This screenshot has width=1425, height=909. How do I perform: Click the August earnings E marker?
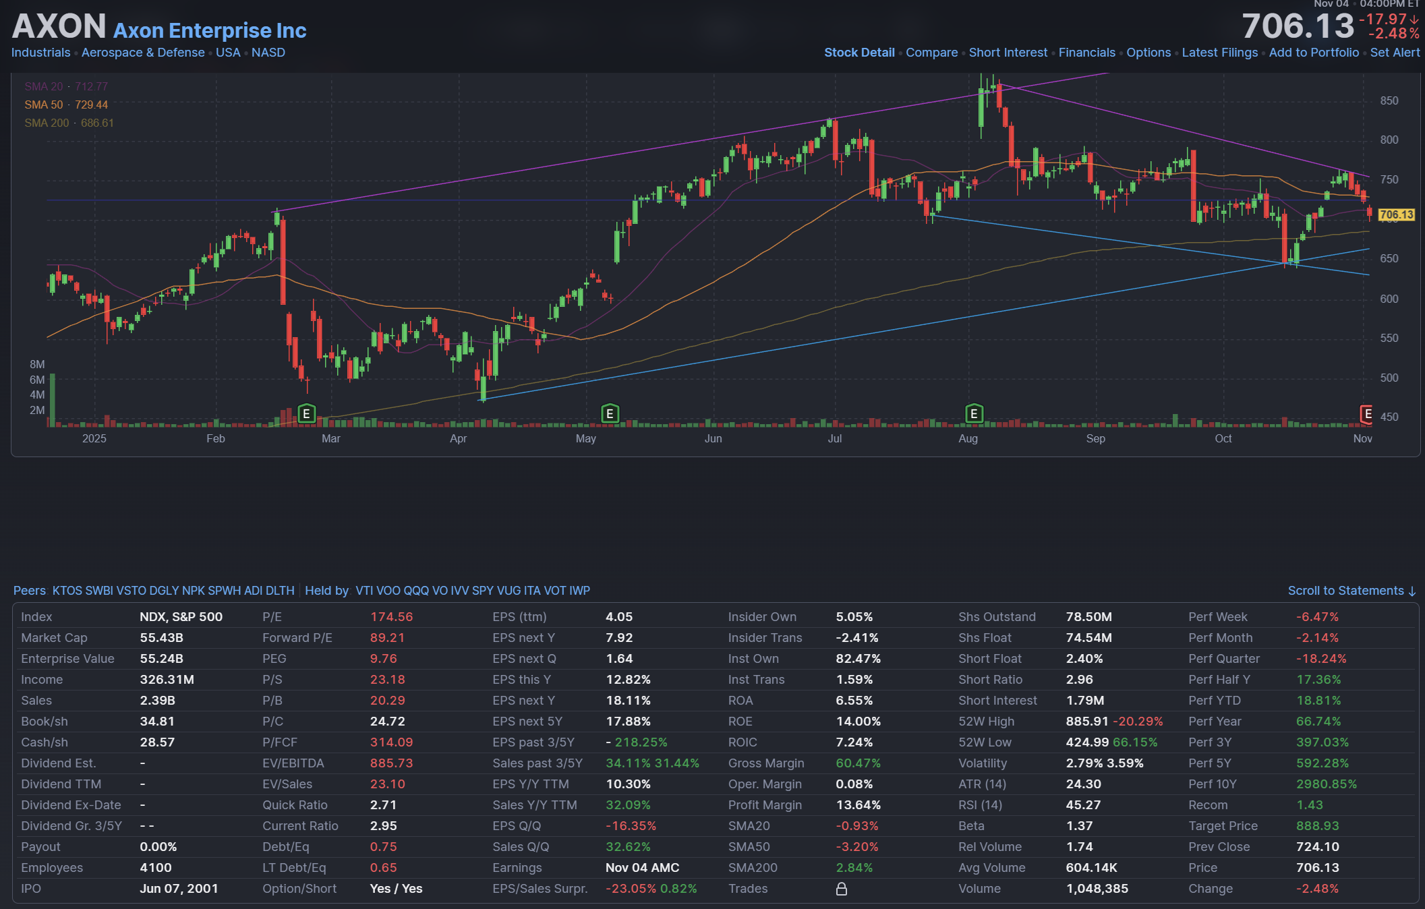[974, 413]
